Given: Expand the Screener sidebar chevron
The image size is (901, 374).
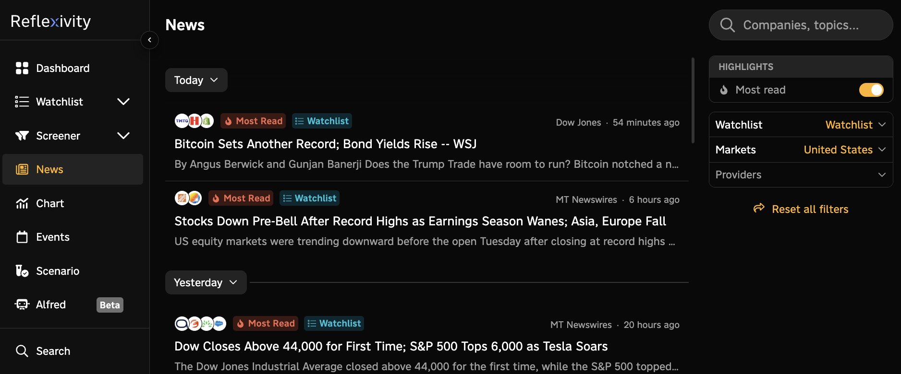Looking at the screenshot, I should point(123,136).
